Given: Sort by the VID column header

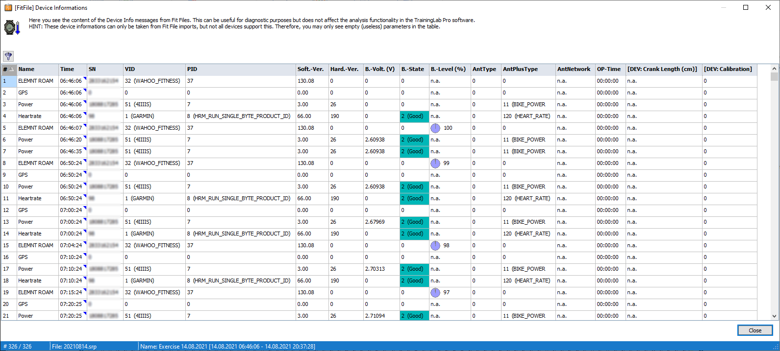Looking at the screenshot, I should point(154,69).
